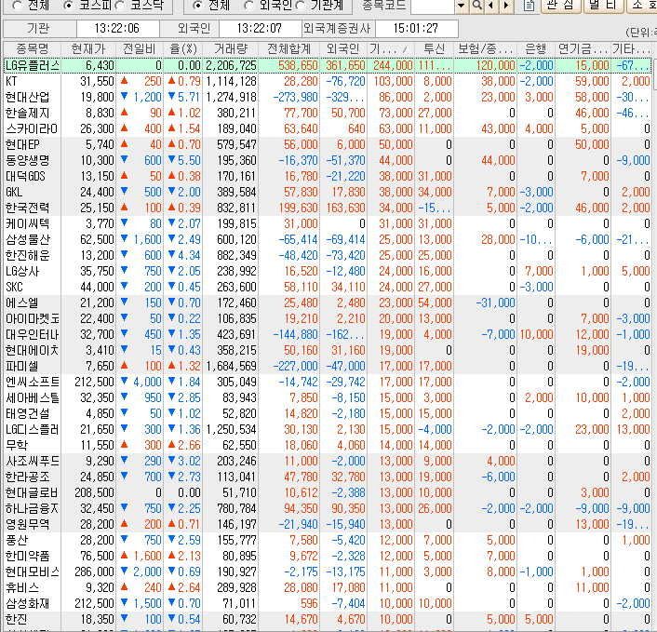
Task: Select the 한국전력 stock name
Action: click(x=27, y=208)
